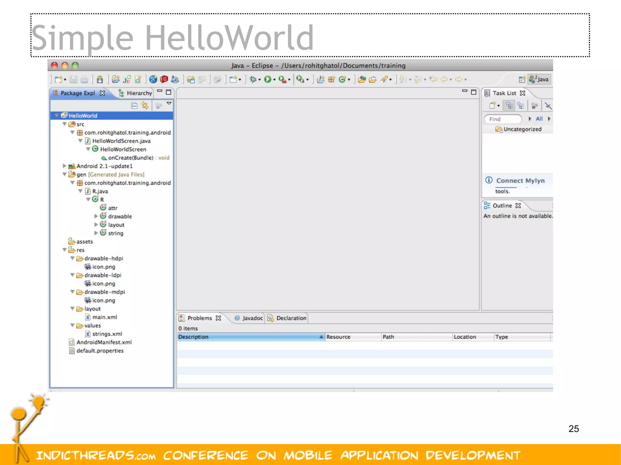Click the New Java Project icon

pos(321,79)
